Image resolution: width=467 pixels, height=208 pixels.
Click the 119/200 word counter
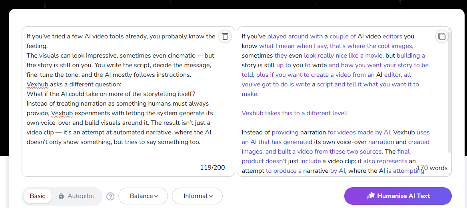pos(212,168)
